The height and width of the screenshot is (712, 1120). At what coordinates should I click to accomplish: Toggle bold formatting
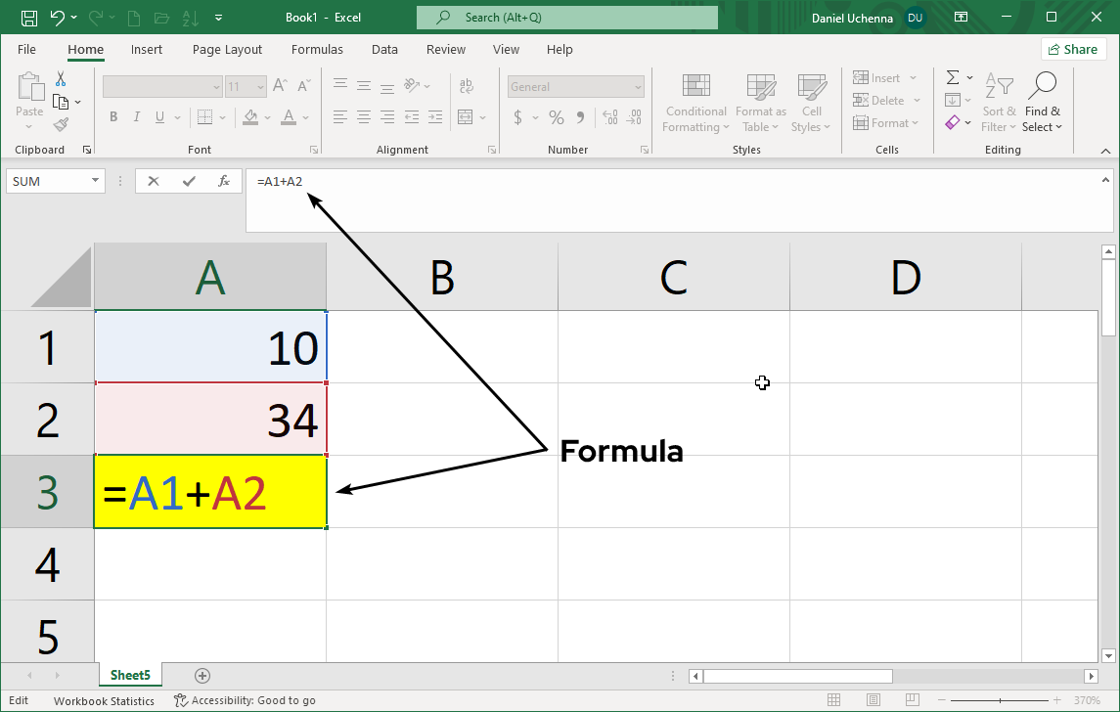click(112, 116)
